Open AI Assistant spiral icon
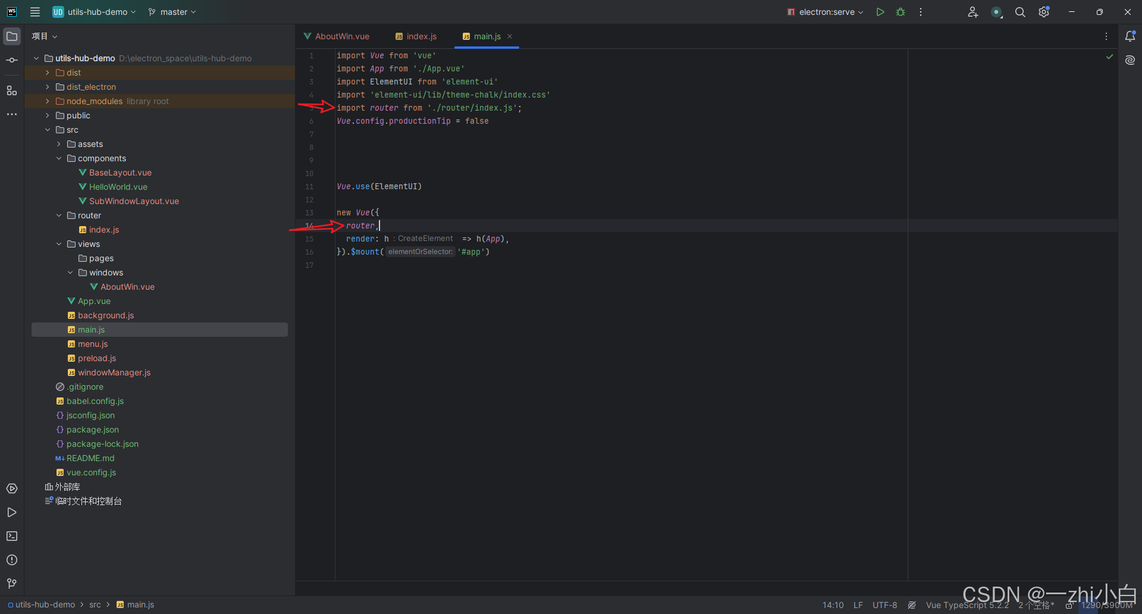 coord(1130,60)
